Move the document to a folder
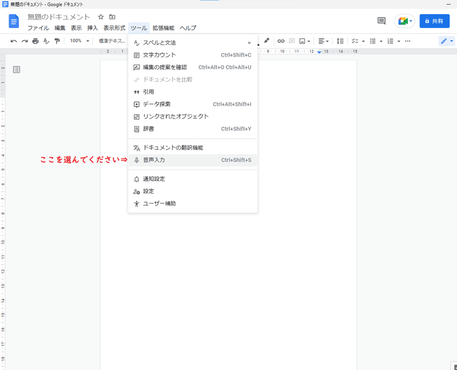Image resolution: width=457 pixels, height=370 pixels. coord(112,17)
